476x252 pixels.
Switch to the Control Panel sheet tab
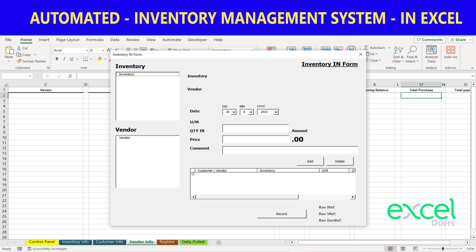42,242
